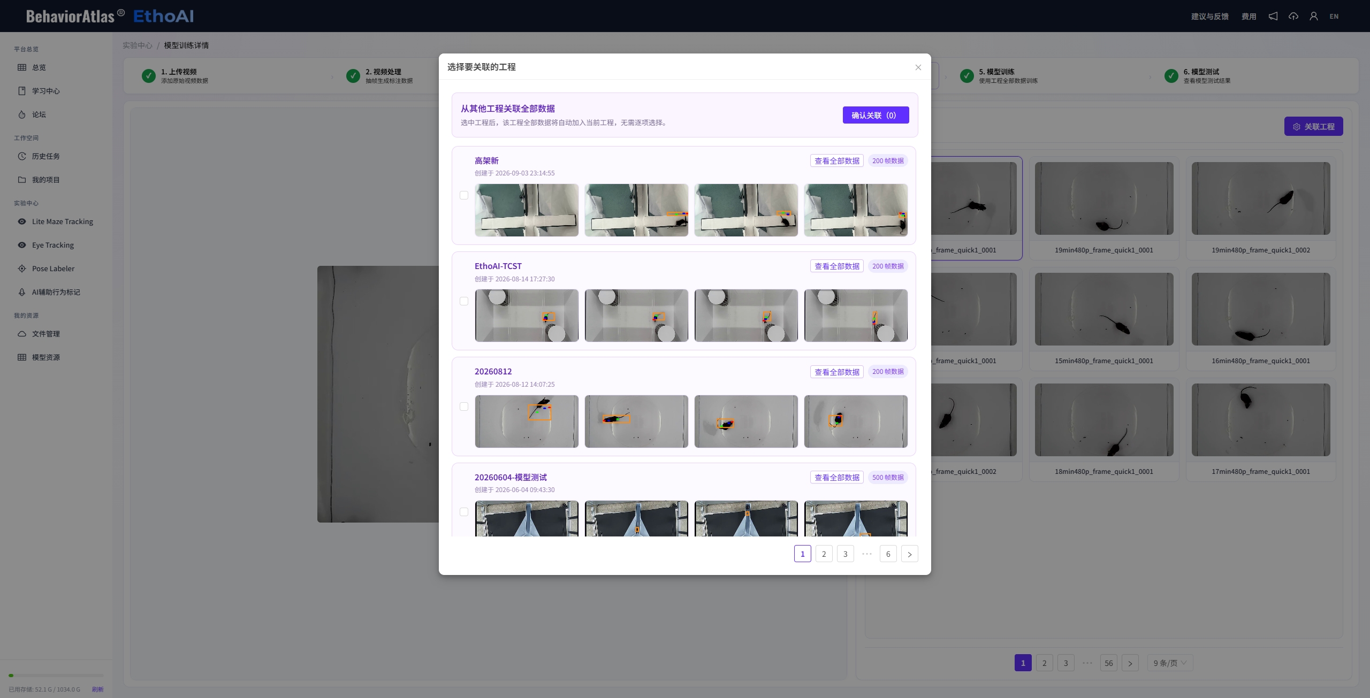Open the 论坛 forum icon
Screen dimensions: 1370x698
point(22,114)
